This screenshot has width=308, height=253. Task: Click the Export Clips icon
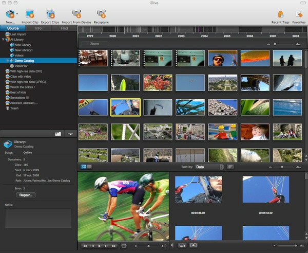click(x=51, y=14)
